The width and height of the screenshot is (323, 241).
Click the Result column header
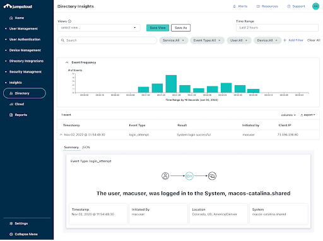(182, 126)
